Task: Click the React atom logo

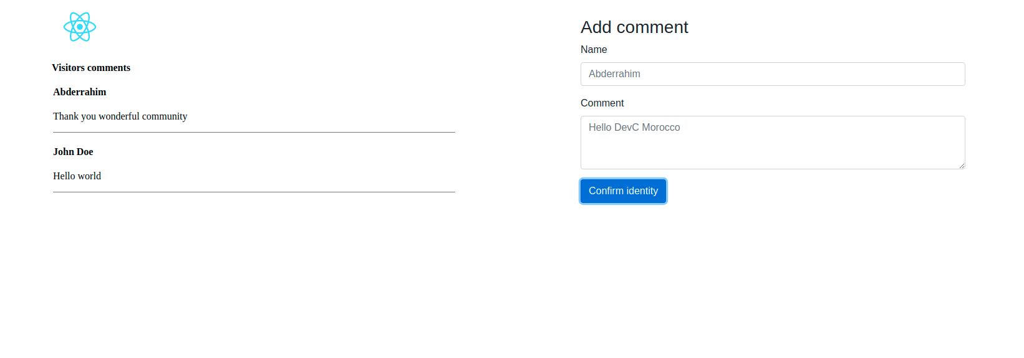Action: (x=80, y=27)
